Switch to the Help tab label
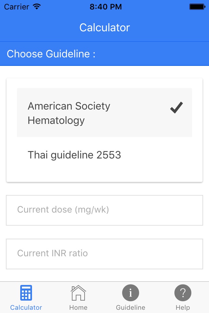 tap(183, 307)
